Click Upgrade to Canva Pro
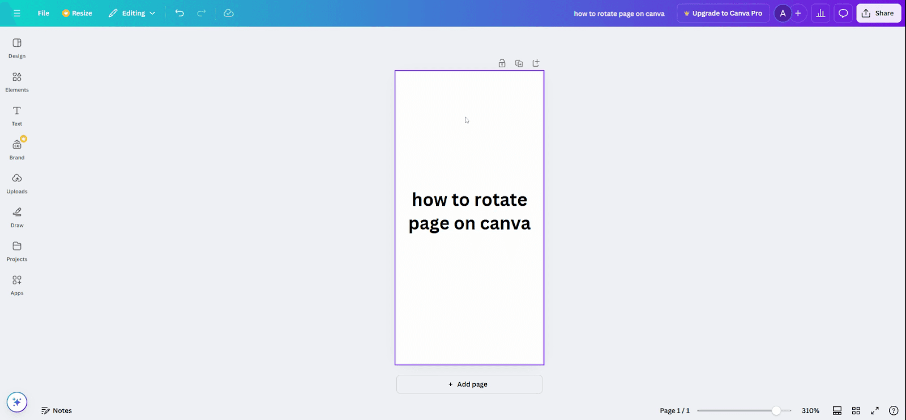The width and height of the screenshot is (906, 420). coord(723,13)
